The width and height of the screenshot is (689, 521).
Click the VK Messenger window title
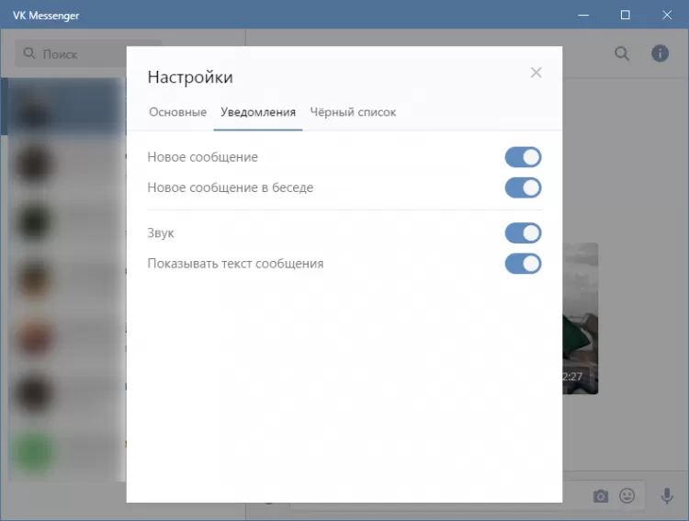point(46,16)
